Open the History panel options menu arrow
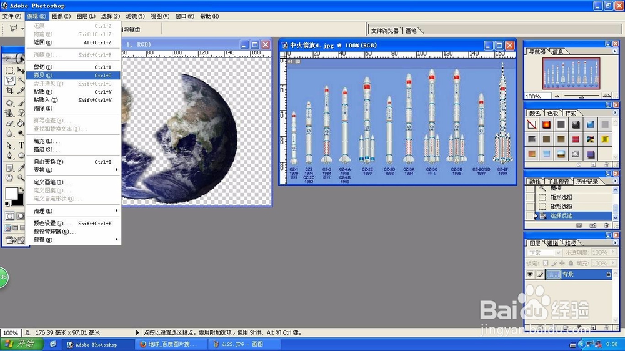Image resolution: width=625 pixels, height=351 pixels. click(x=615, y=181)
